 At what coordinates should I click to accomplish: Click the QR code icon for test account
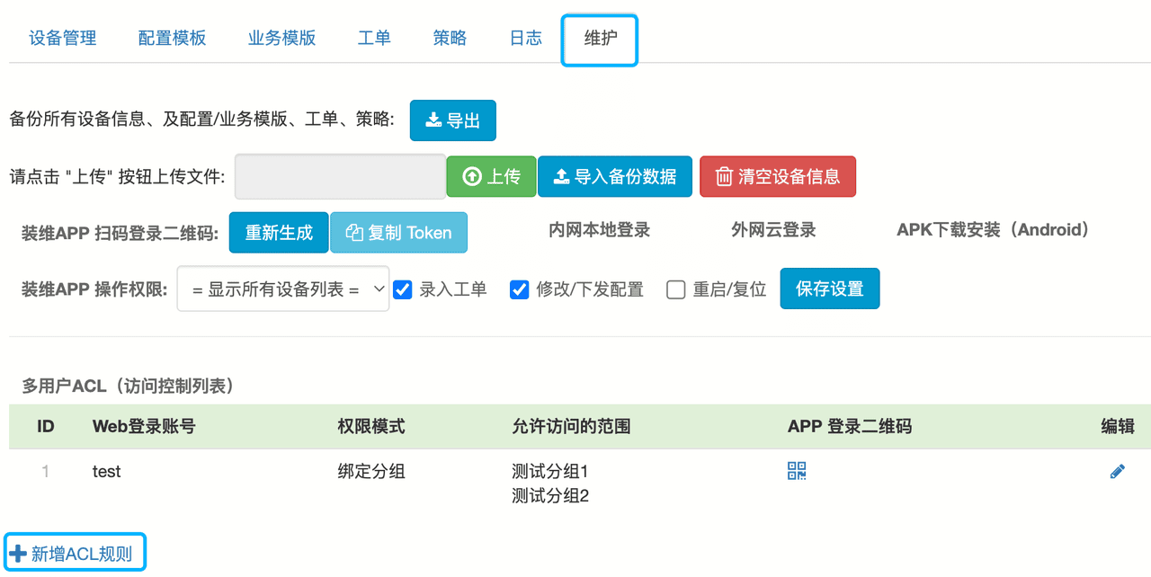pos(797,470)
